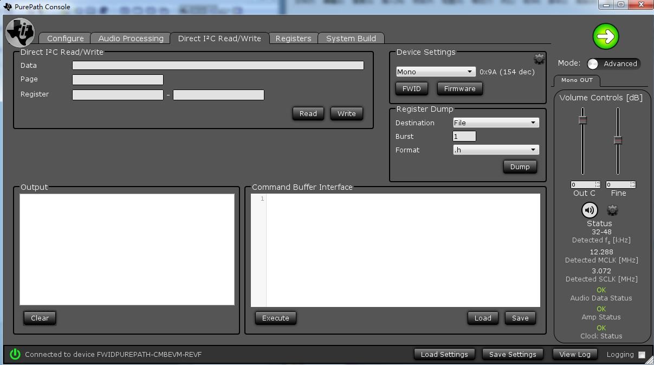This screenshot has width=654, height=365.
Task: Click the green power connection icon
Action: (15, 354)
